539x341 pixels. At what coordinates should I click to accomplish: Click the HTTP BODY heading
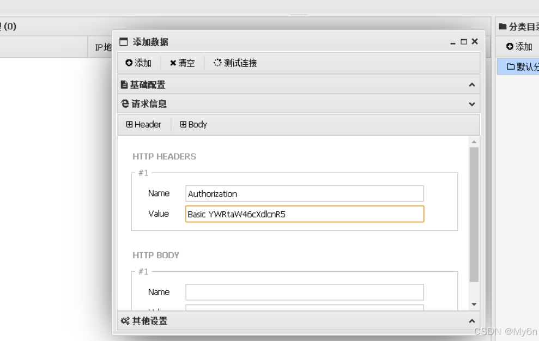(156, 255)
